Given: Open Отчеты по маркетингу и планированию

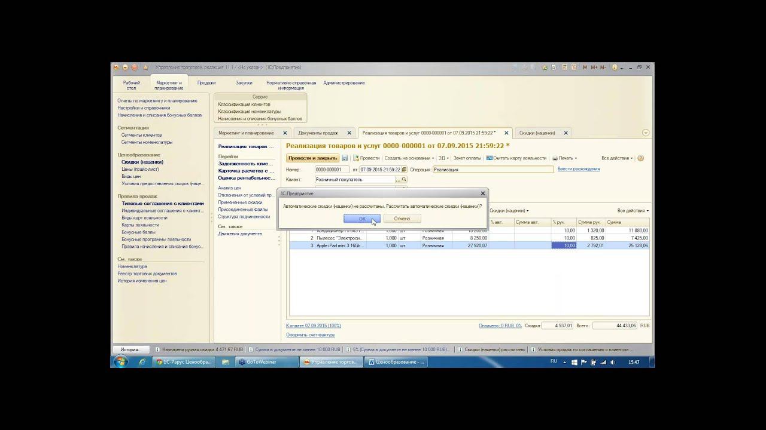Looking at the screenshot, I should (x=157, y=101).
